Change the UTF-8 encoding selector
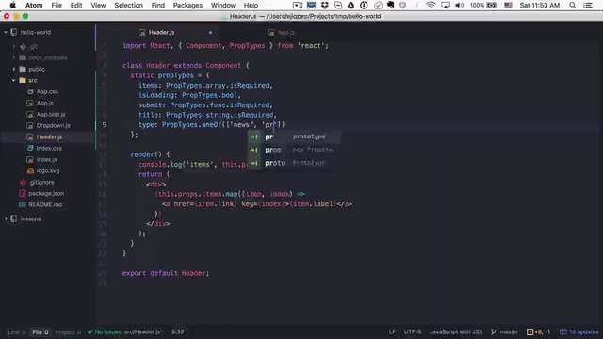The width and height of the screenshot is (603, 339). pos(413,332)
